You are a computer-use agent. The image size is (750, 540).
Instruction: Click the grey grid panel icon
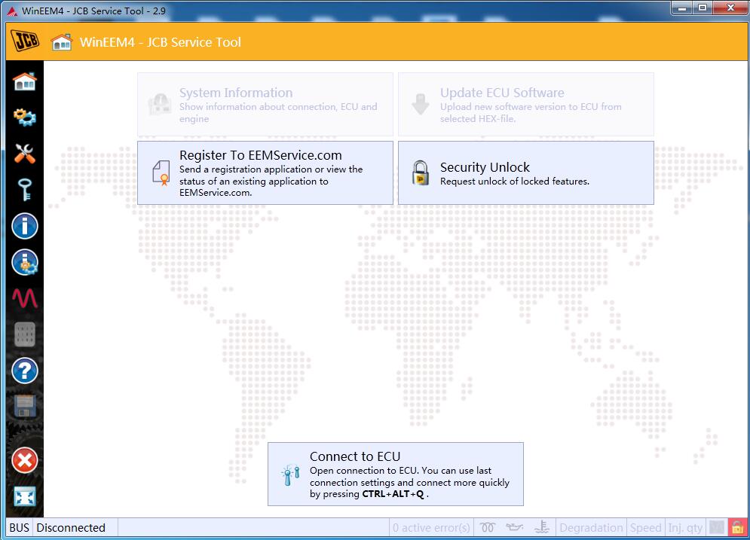click(25, 334)
